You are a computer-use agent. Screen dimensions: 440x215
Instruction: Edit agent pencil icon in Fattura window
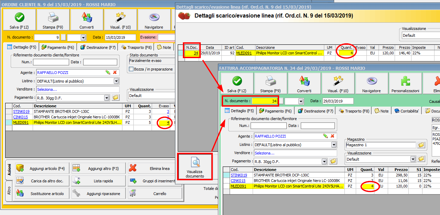(x=326, y=136)
